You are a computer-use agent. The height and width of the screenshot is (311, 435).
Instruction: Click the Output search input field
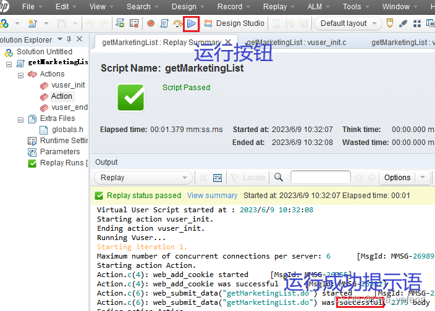tap(321, 177)
